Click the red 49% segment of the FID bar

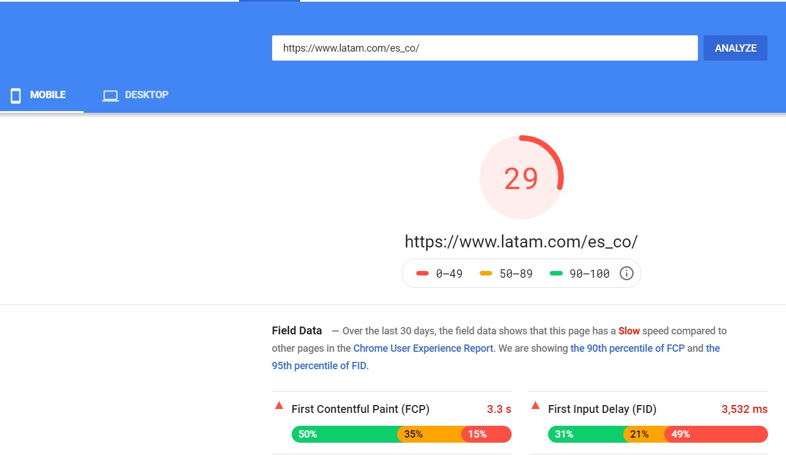coord(715,434)
